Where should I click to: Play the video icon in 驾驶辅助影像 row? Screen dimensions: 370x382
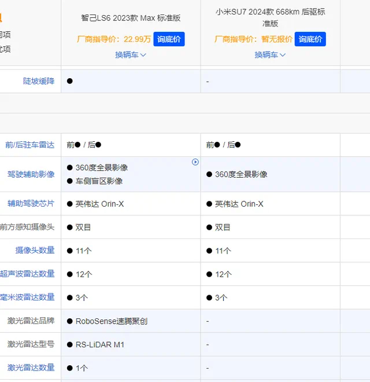[195, 162]
